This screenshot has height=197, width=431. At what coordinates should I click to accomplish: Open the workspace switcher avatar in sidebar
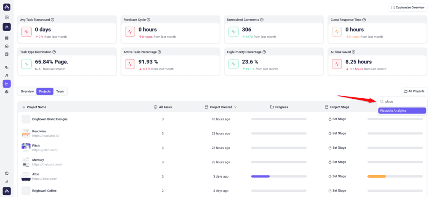coord(7,27)
